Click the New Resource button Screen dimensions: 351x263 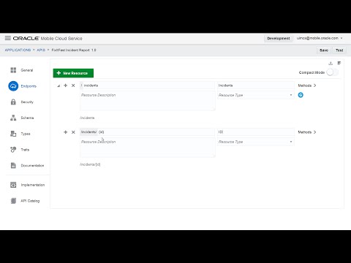[73, 73]
